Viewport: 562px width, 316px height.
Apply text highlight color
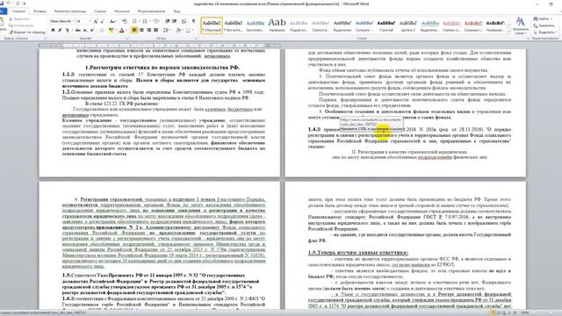pos(112,30)
